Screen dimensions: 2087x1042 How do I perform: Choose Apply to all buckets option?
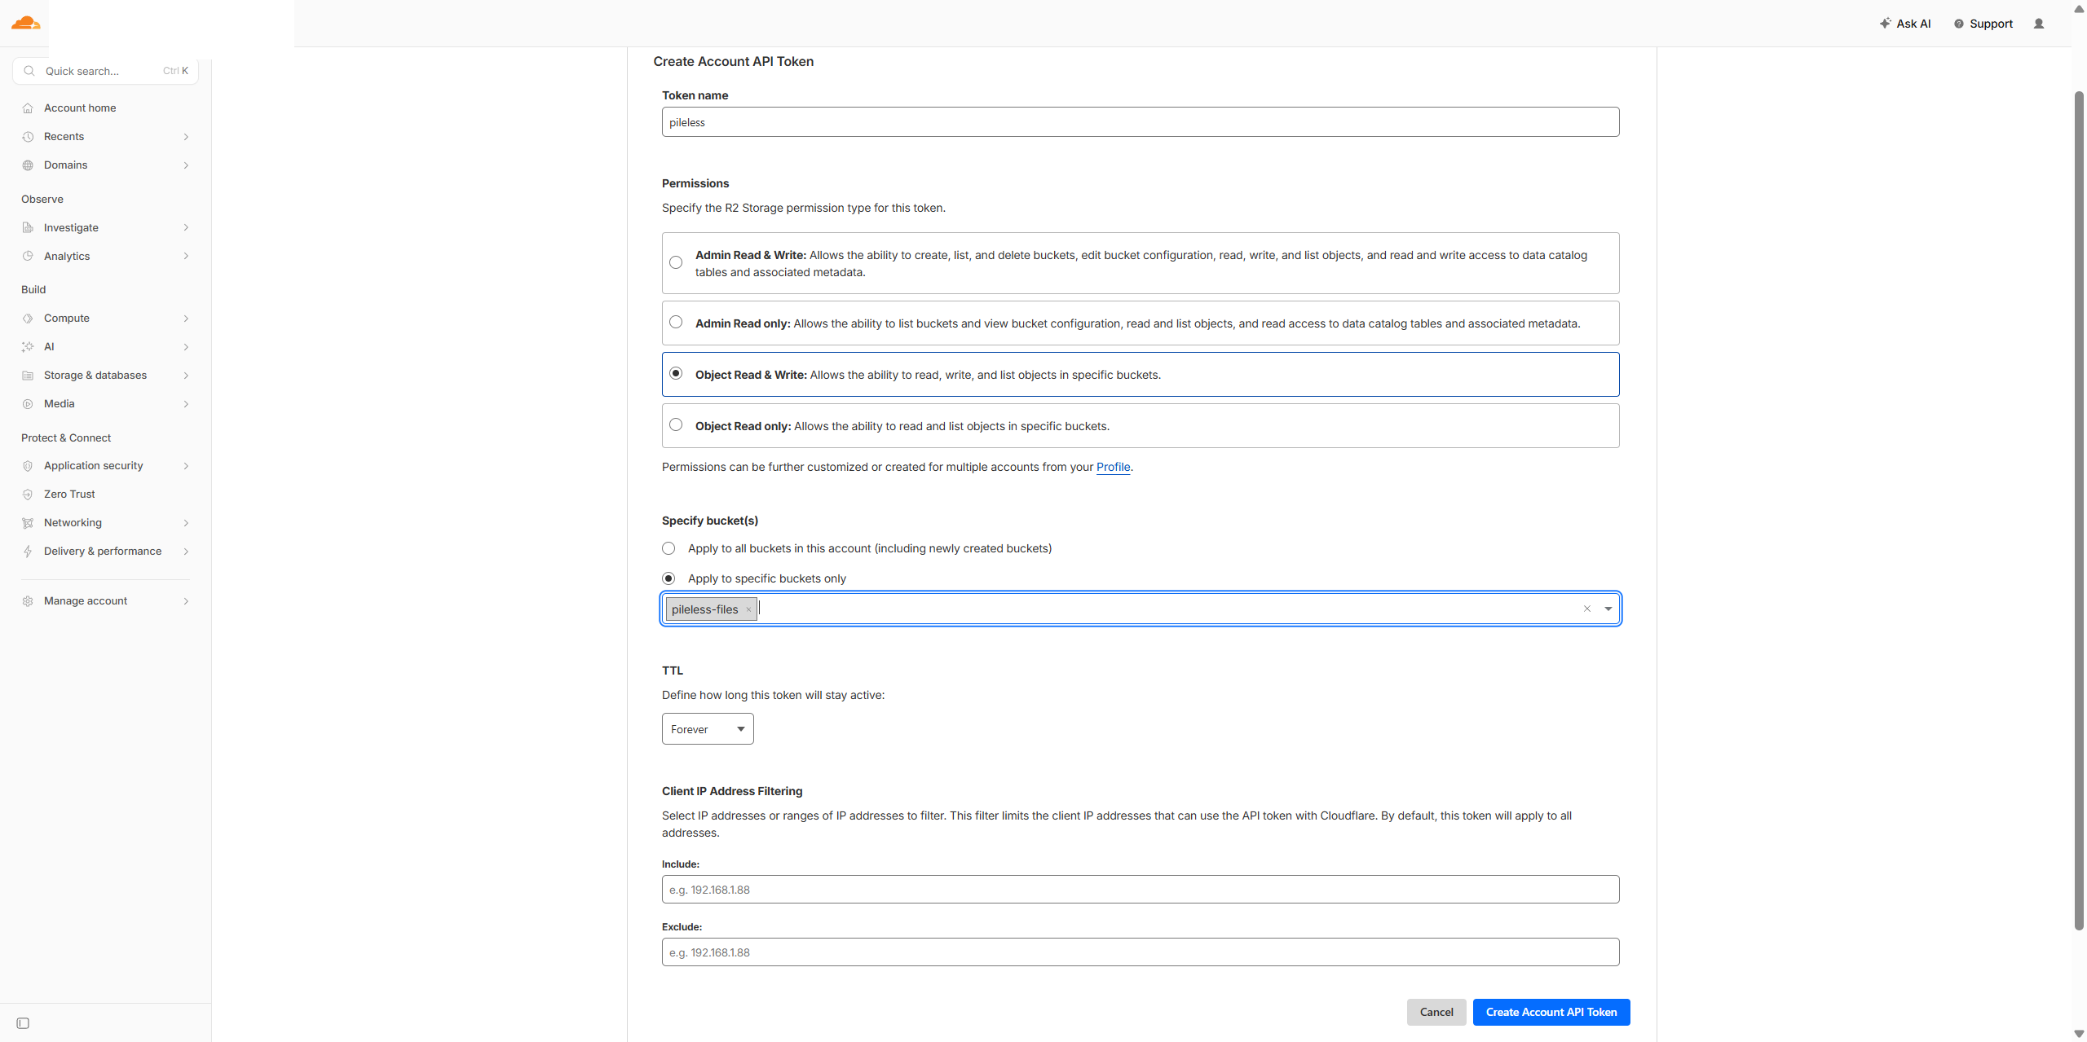(x=668, y=548)
